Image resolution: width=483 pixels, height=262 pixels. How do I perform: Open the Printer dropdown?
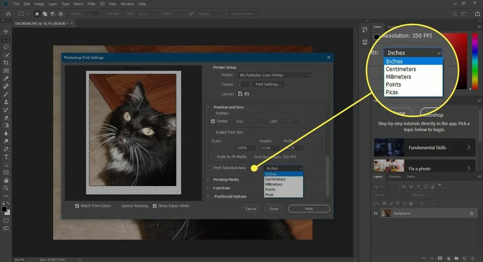tap(275, 75)
